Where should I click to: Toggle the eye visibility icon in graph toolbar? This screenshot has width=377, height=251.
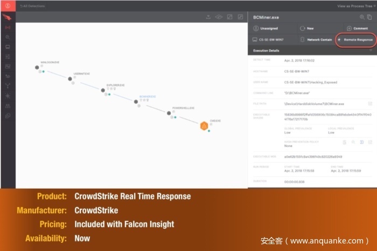[x=219, y=17]
